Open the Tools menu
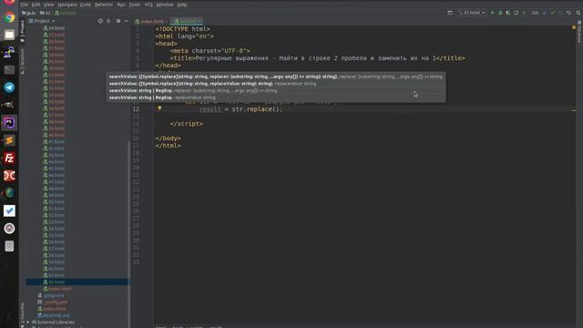Screen dimensions: 583x328 [134, 5]
